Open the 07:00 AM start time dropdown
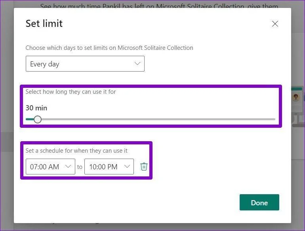Image resolution: width=305 pixels, height=231 pixels. (x=50, y=167)
